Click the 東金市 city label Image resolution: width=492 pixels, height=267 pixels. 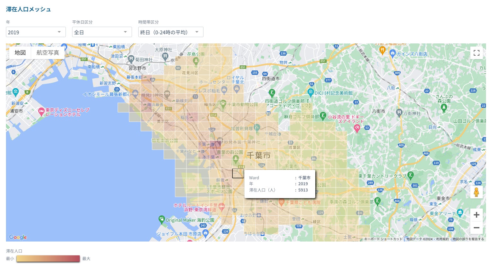[x=443, y=198]
